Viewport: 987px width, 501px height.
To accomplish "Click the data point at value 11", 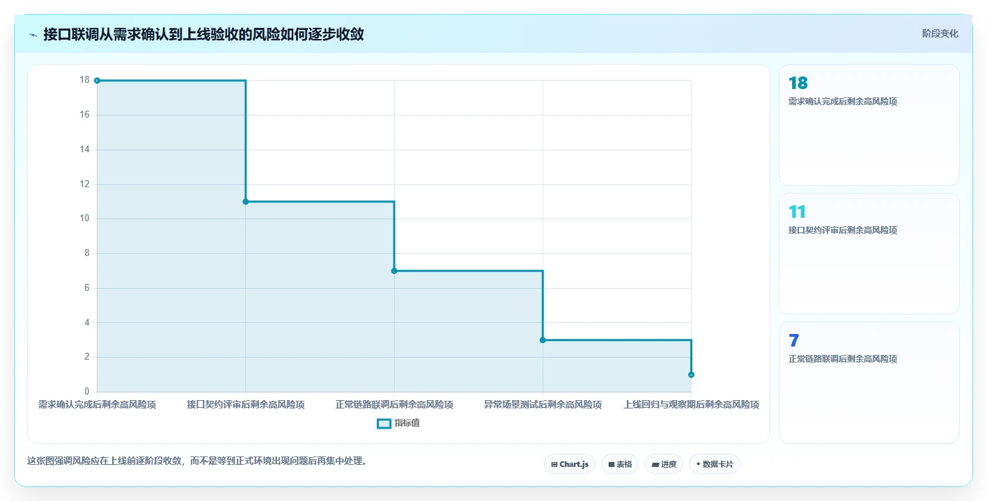I will point(246,202).
